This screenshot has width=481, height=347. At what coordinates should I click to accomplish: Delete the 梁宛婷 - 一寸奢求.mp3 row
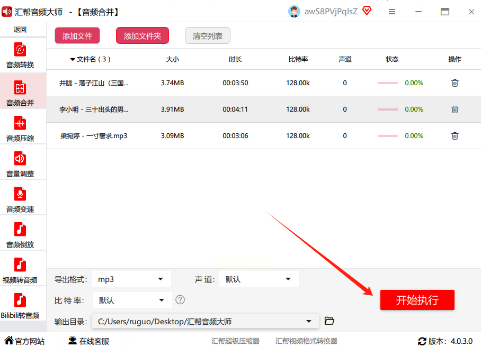pyautogui.click(x=455, y=135)
